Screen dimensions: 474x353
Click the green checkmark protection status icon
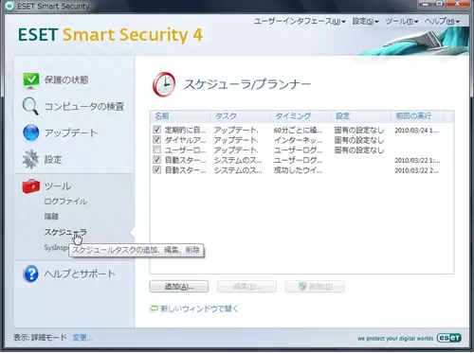coord(31,80)
